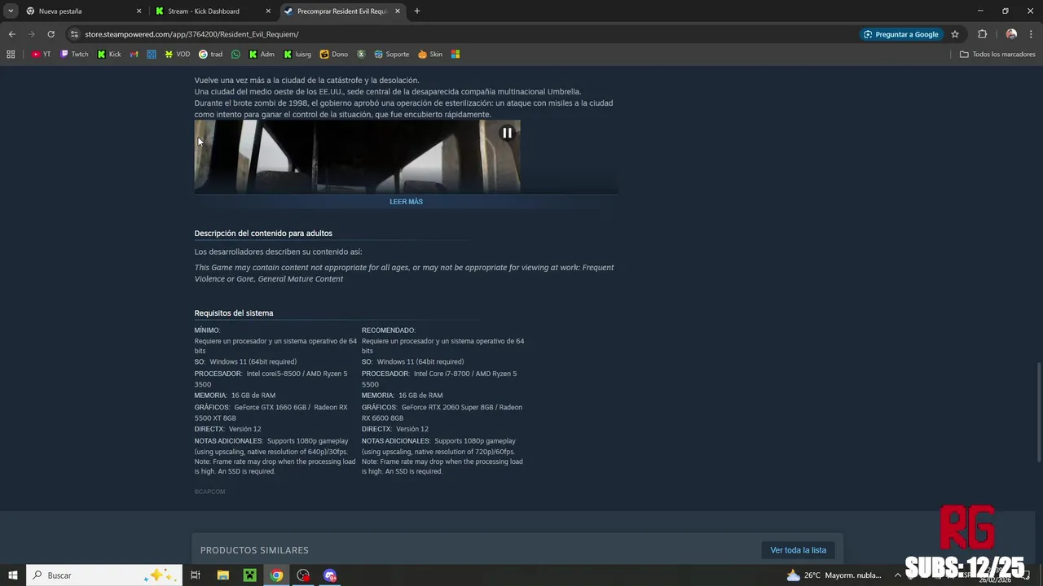
Task: Open Chrome profile avatar
Action: pyautogui.click(x=1011, y=34)
